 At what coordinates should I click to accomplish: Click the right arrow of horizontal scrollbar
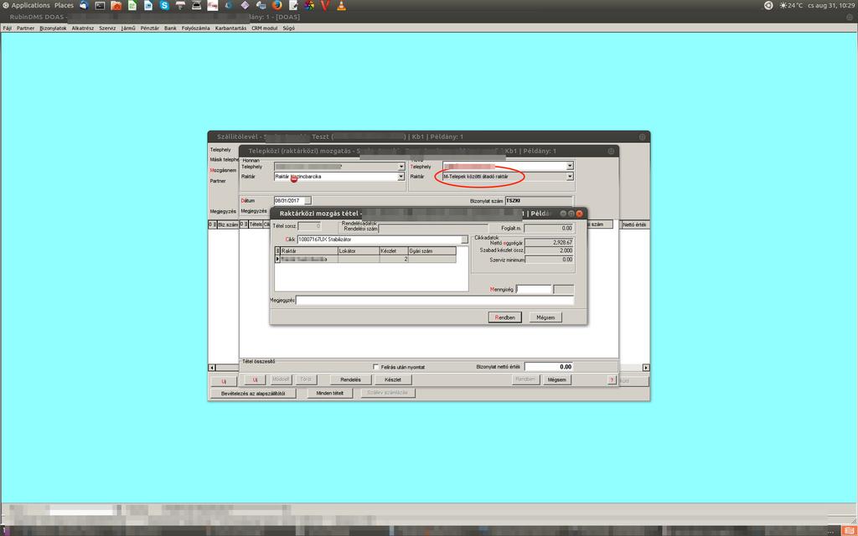pos(646,368)
